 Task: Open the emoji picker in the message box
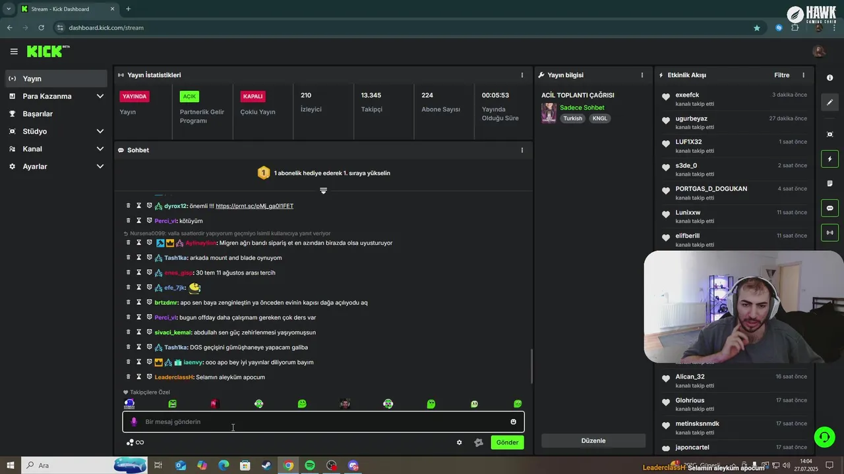coord(513,422)
